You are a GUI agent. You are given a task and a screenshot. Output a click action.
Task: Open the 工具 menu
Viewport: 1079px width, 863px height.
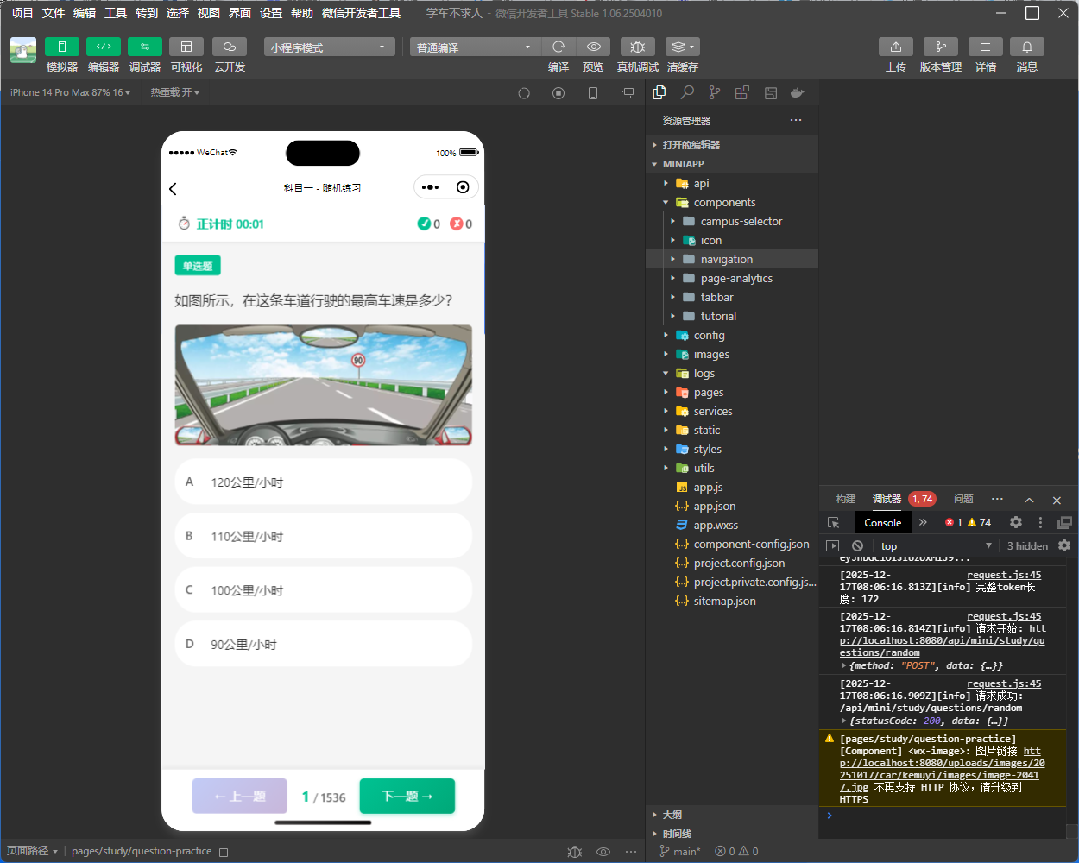(x=116, y=13)
